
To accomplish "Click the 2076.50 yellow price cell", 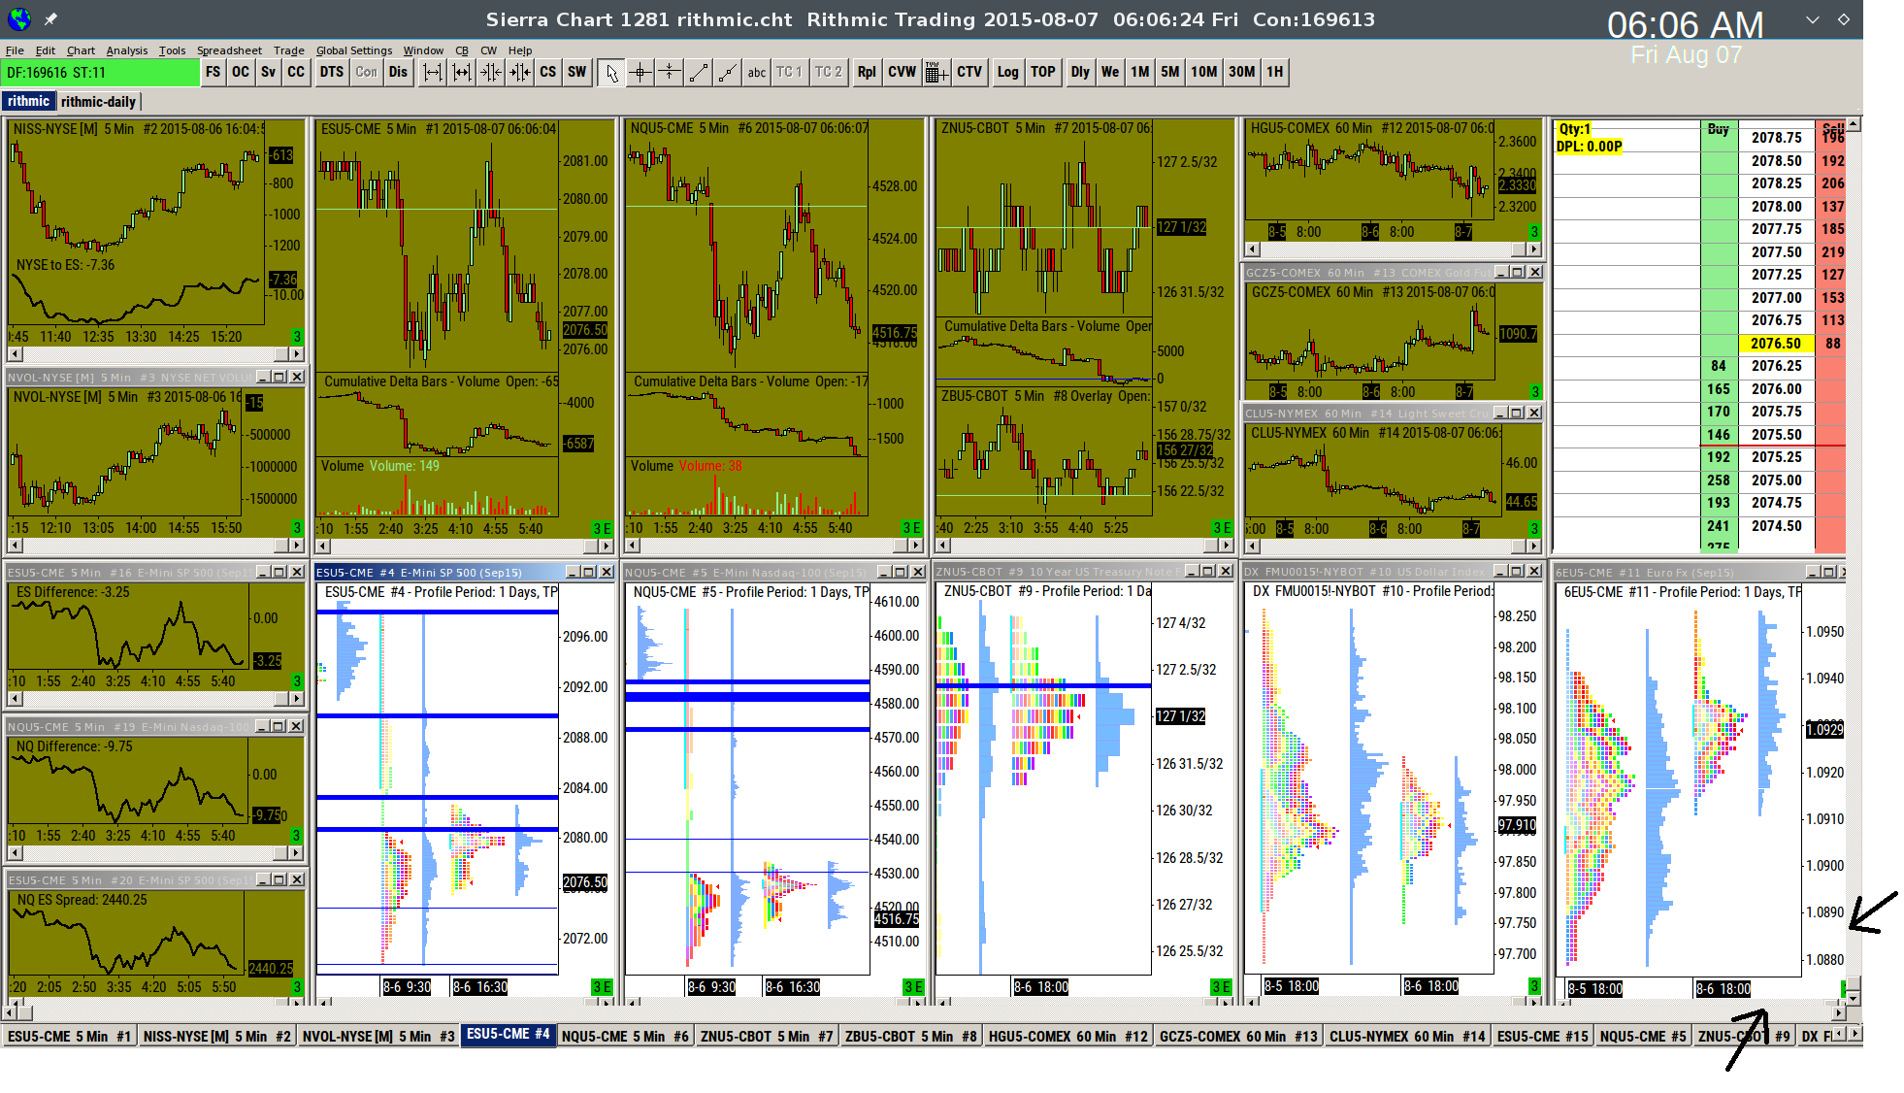I will pos(1775,344).
